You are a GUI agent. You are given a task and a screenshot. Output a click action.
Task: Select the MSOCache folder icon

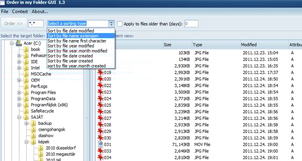click(x=26, y=74)
